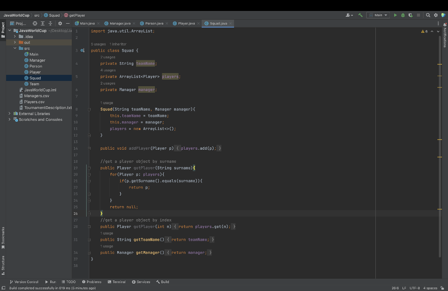The height and width of the screenshot is (291, 448).
Task: Collapse JavaWorldCup project root node
Action: pos(10,30)
